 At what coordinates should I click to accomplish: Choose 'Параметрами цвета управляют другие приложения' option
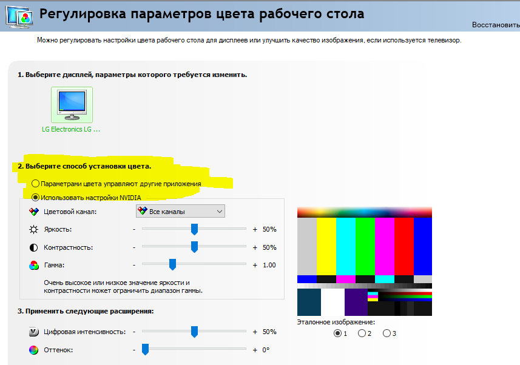coord(35,183)
